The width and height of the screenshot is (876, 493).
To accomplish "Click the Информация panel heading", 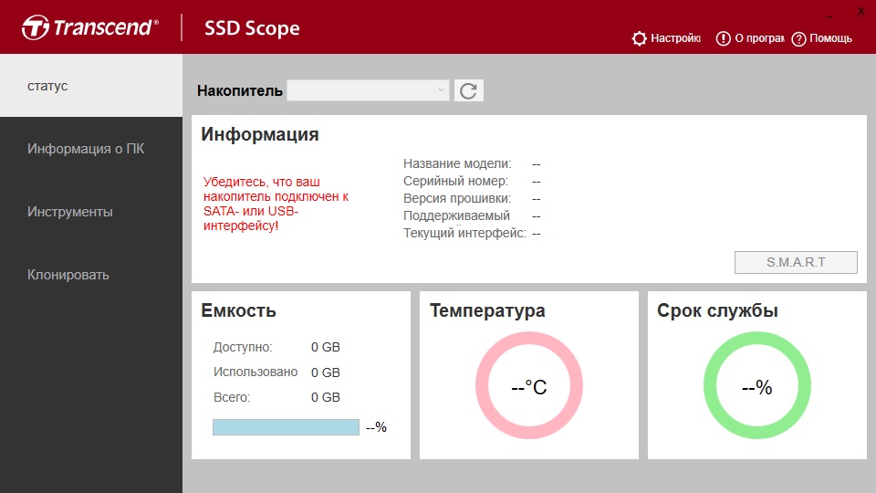I will click(x=260, y=135).
